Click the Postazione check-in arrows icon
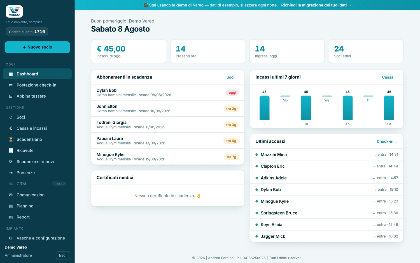 click(x=11, y=85)
